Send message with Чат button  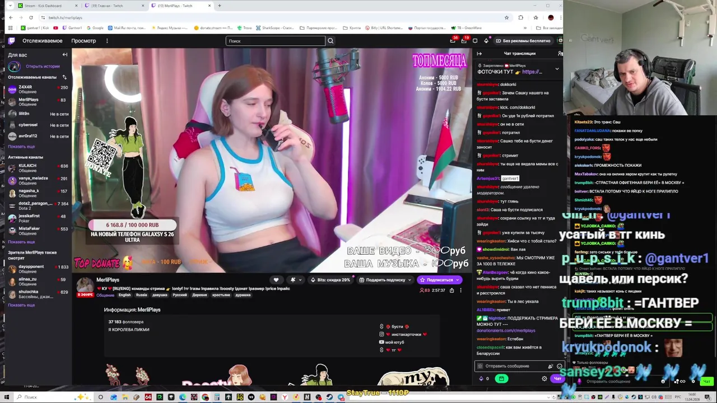[557, 379]
